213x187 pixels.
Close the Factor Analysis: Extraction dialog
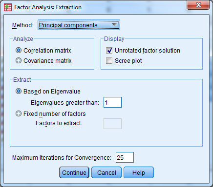[x=198, y=5]
